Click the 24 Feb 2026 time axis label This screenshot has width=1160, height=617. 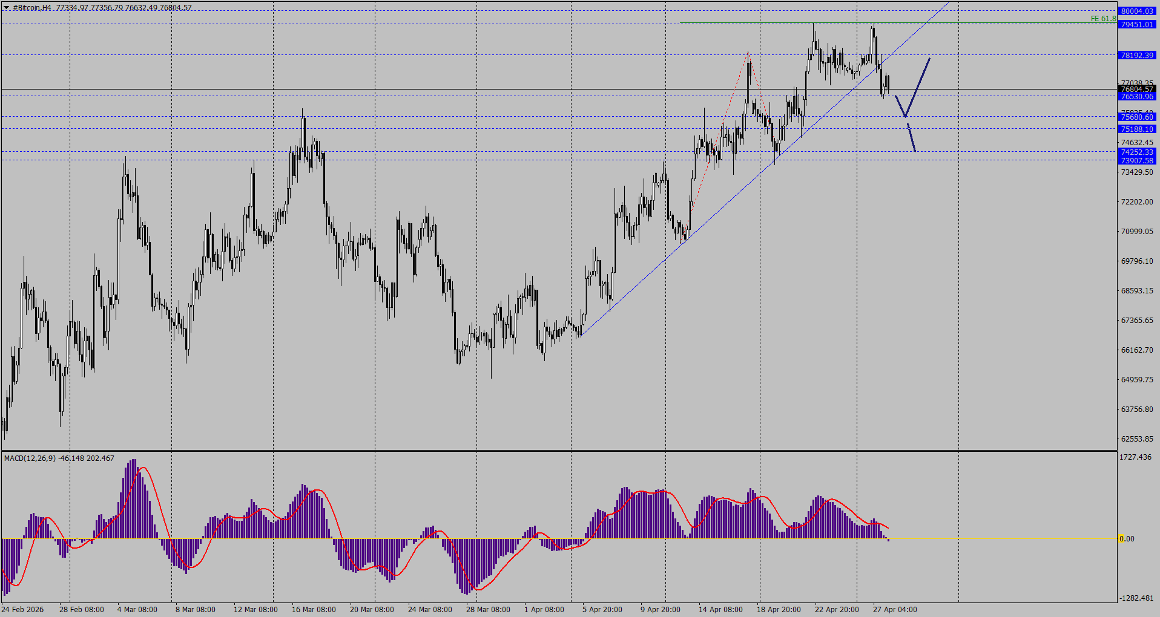coord(22,610)
